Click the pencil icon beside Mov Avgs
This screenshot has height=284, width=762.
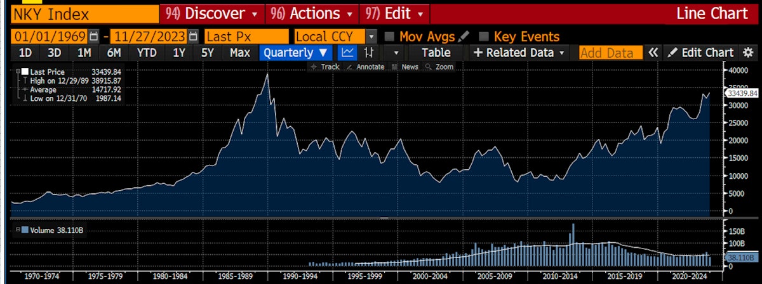[464, 37]
